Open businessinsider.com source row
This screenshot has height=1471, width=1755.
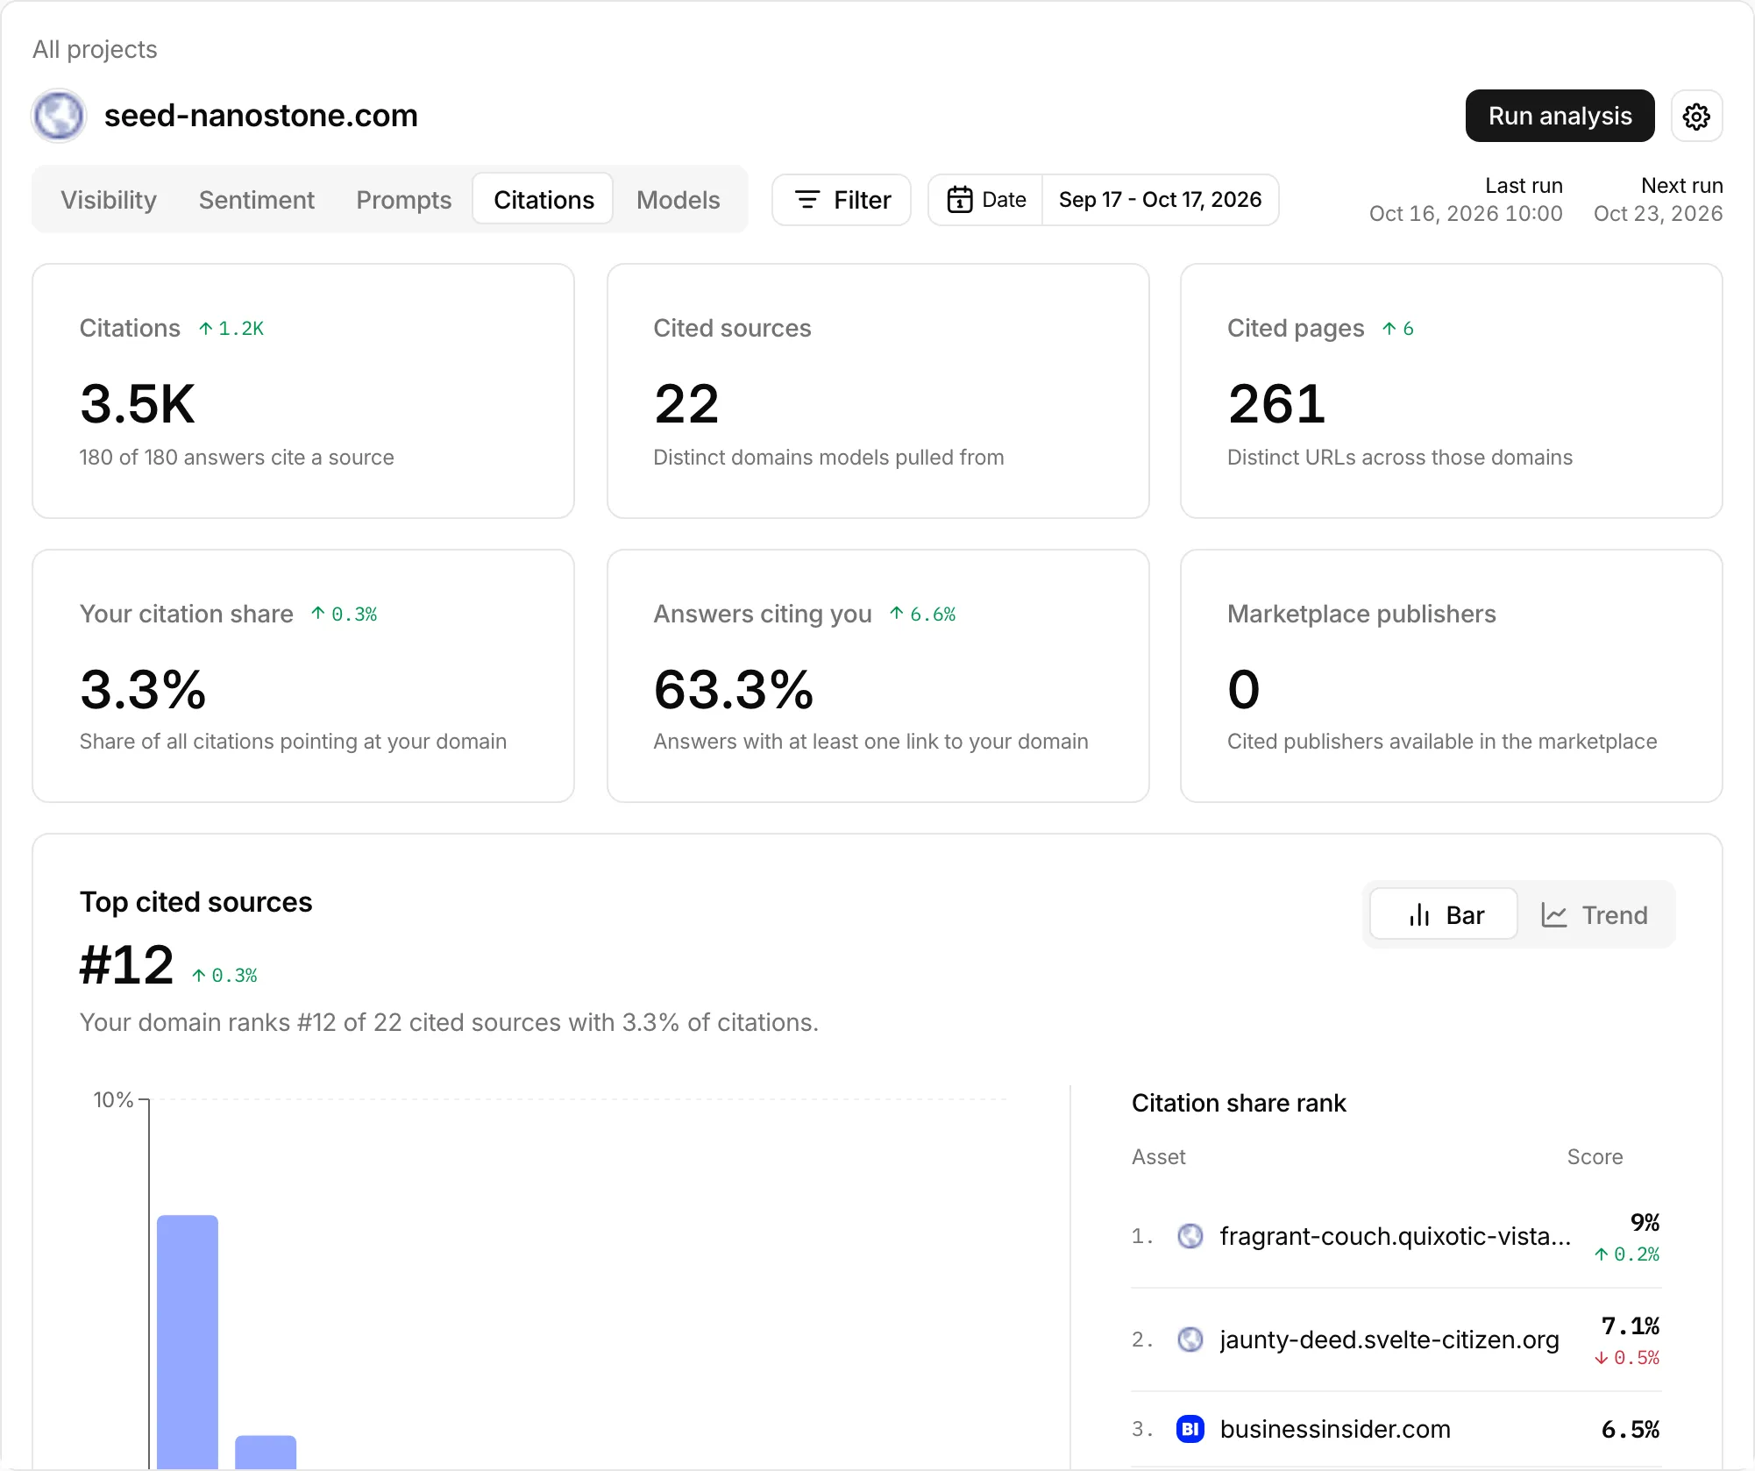pyautogui.click(x=1396, y=1429)
